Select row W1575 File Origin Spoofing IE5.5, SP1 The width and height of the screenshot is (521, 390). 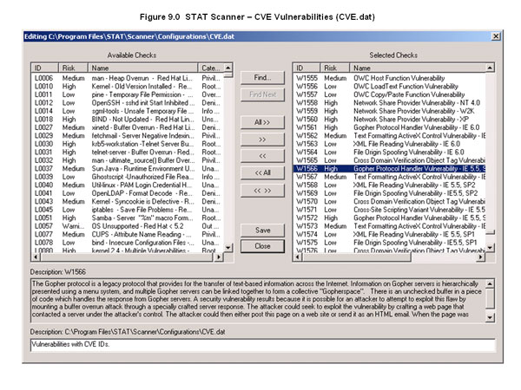(389, 243)
